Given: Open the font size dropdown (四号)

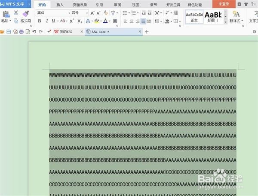Looking at the screenshot, I should pos(87,13).
